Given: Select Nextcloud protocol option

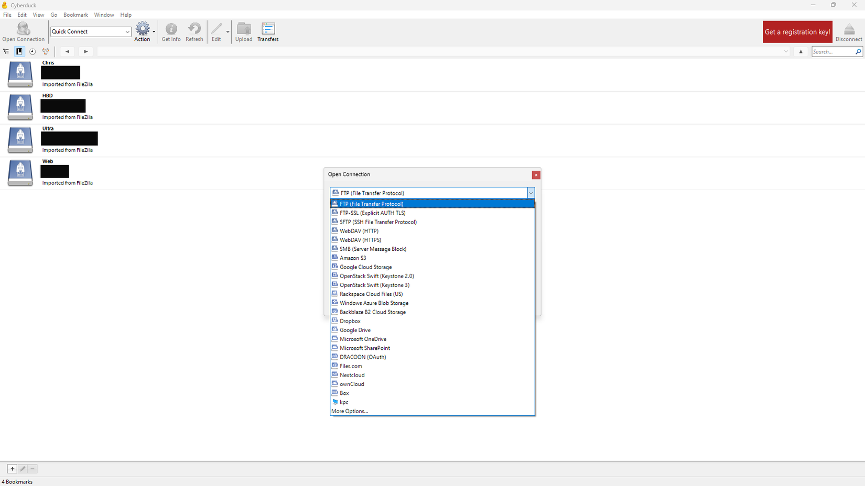Looking at the screenshot, I should pos(433,375).
